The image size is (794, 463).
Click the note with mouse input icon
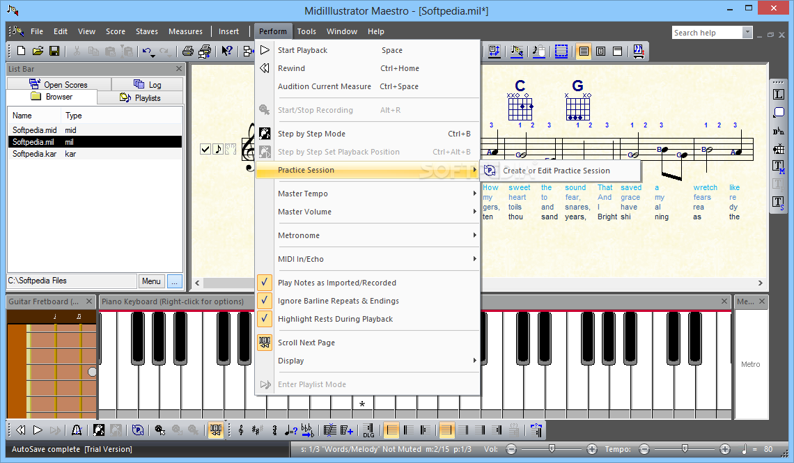click(539, 51)
